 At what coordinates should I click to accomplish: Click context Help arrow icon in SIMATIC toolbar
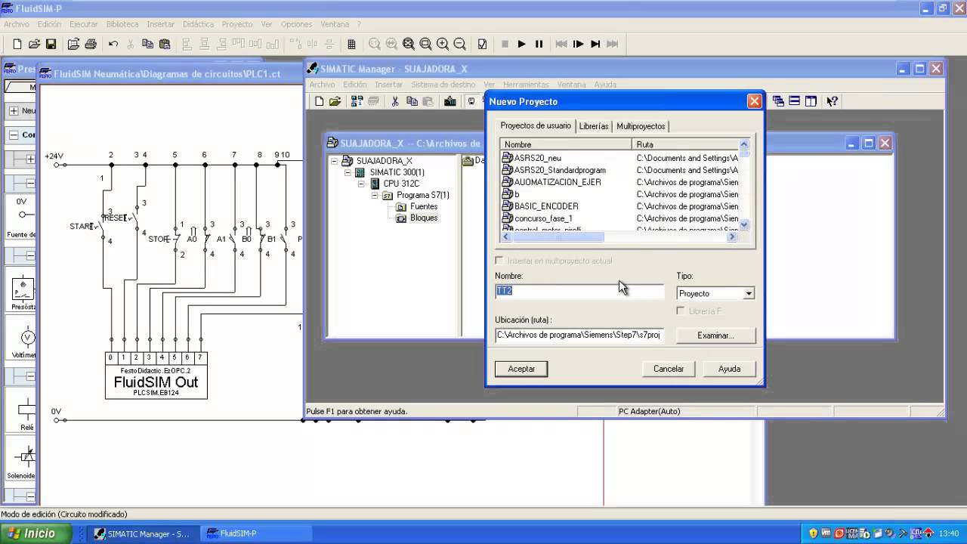point(832,101)
